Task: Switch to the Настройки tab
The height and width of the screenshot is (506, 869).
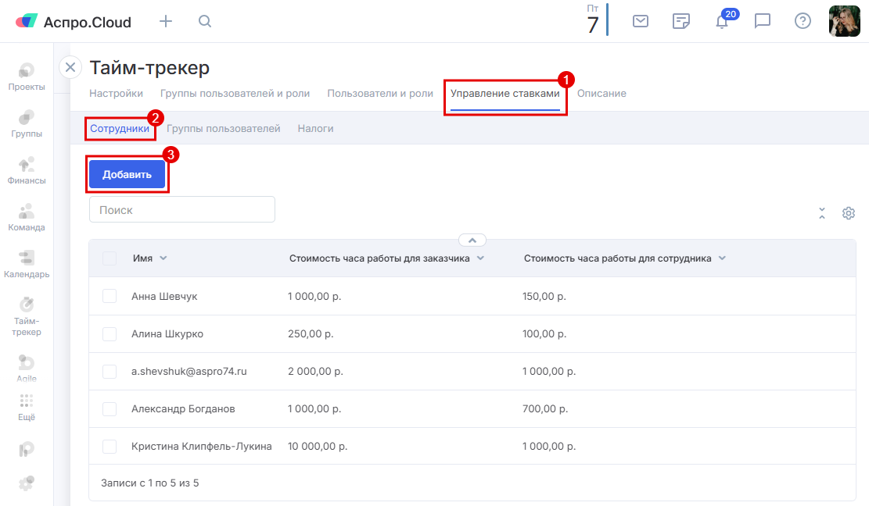Action: (x=116, y=94)
